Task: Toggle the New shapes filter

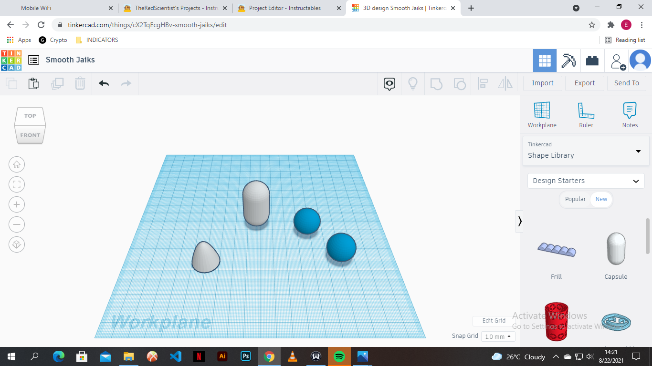Action: (x=601, y=199)
